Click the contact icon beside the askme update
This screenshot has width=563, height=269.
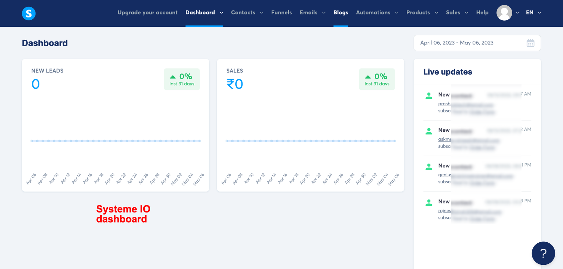(x=429, y=131)
